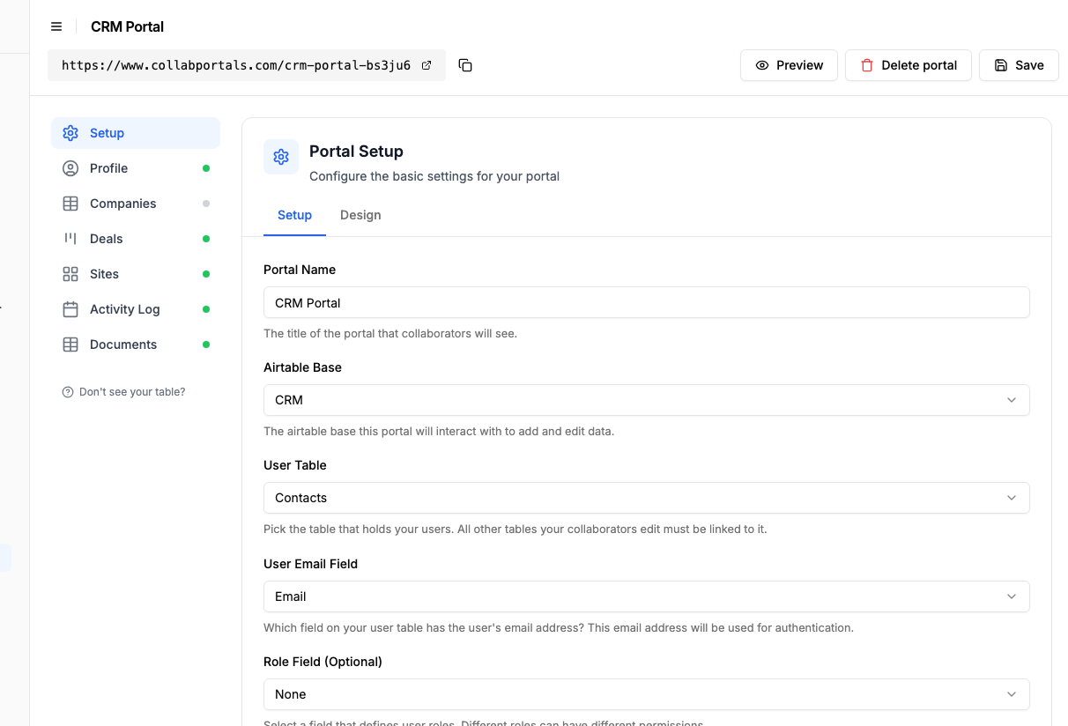
Task: Open the Airtable Base dropdown
Action: pos(646,400)
